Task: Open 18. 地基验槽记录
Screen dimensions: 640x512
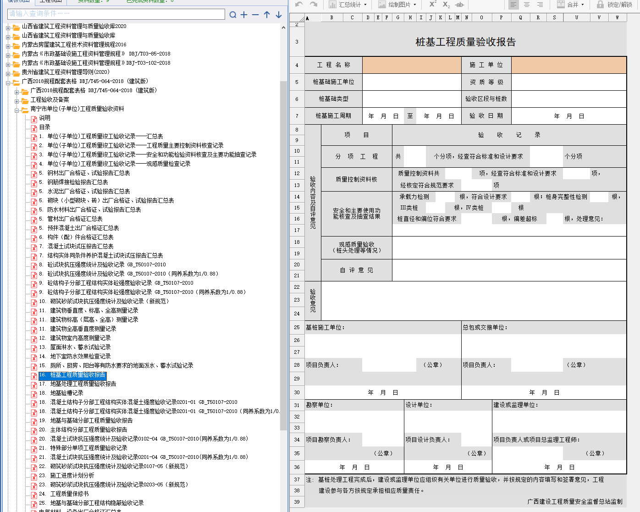Action: point(61,393)
